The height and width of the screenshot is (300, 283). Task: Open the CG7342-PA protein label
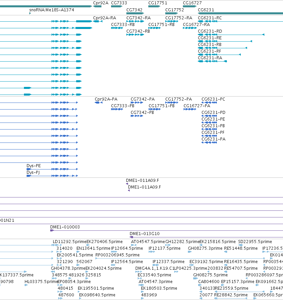[x=143, y=99]
